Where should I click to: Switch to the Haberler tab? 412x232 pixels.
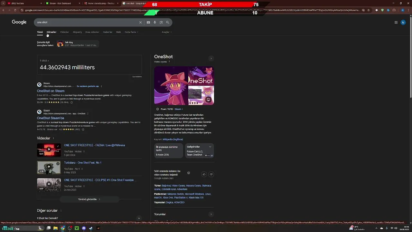108,32
